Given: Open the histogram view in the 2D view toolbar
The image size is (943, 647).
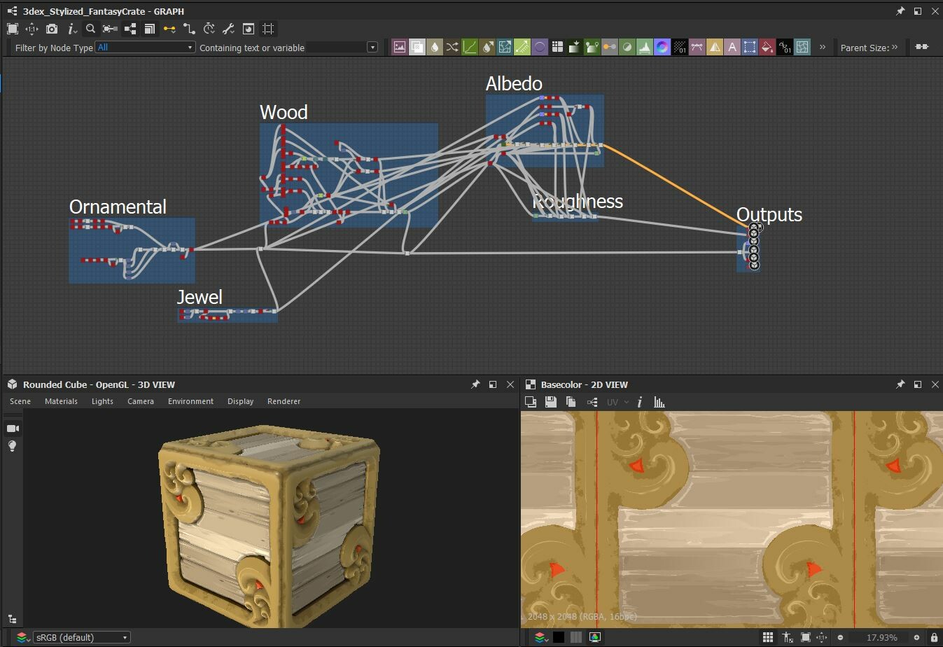Looking at the screenshot, I should click(659, 402).
